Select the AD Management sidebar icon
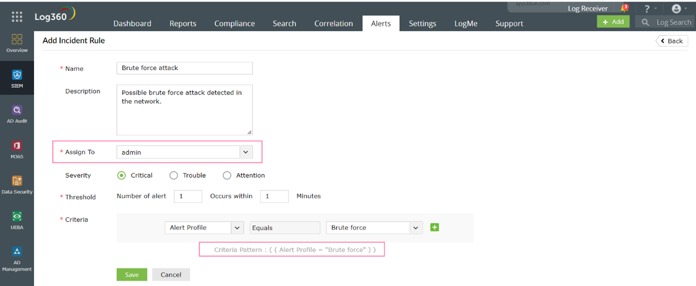Image resolution: width=696 pixels, height=286 pixels. coord(17,255)
